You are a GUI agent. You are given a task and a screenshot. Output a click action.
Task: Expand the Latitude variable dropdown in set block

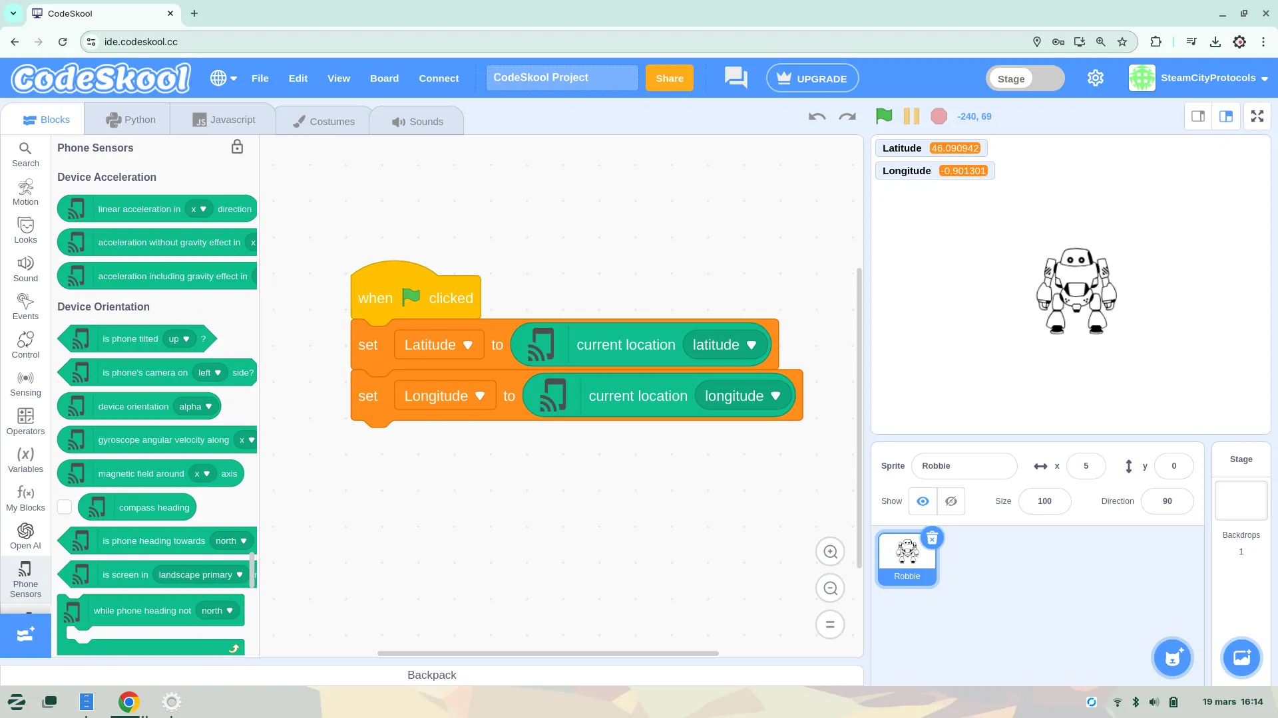tap(467, 345)
